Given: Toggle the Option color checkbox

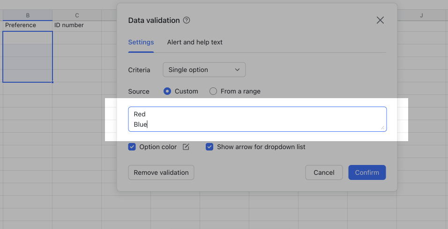Looking at the screenshot, I should (132, 147).
